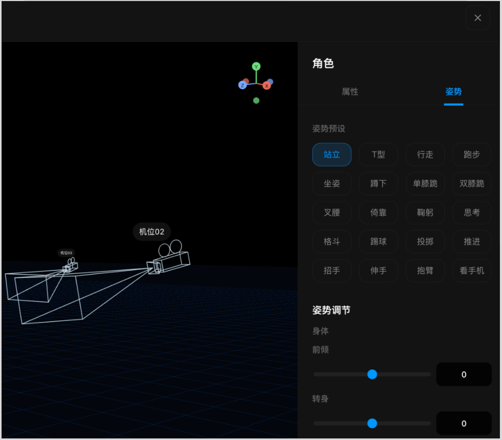Select the T型 pose preset
This screenshot has height=440, width=502.
tap(379, 155)
